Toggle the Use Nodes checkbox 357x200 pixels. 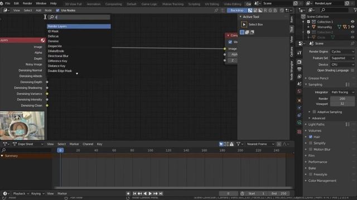pyautogui.click(x=57, y=11)
